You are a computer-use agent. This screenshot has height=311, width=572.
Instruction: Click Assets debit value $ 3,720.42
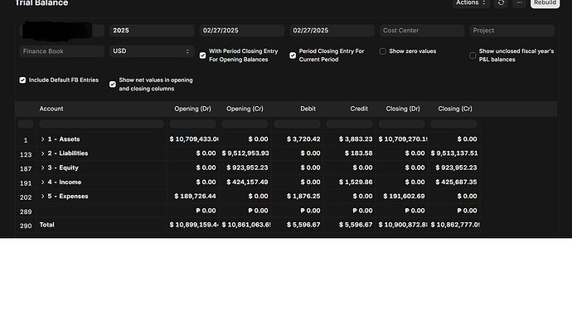click(303, 139)
